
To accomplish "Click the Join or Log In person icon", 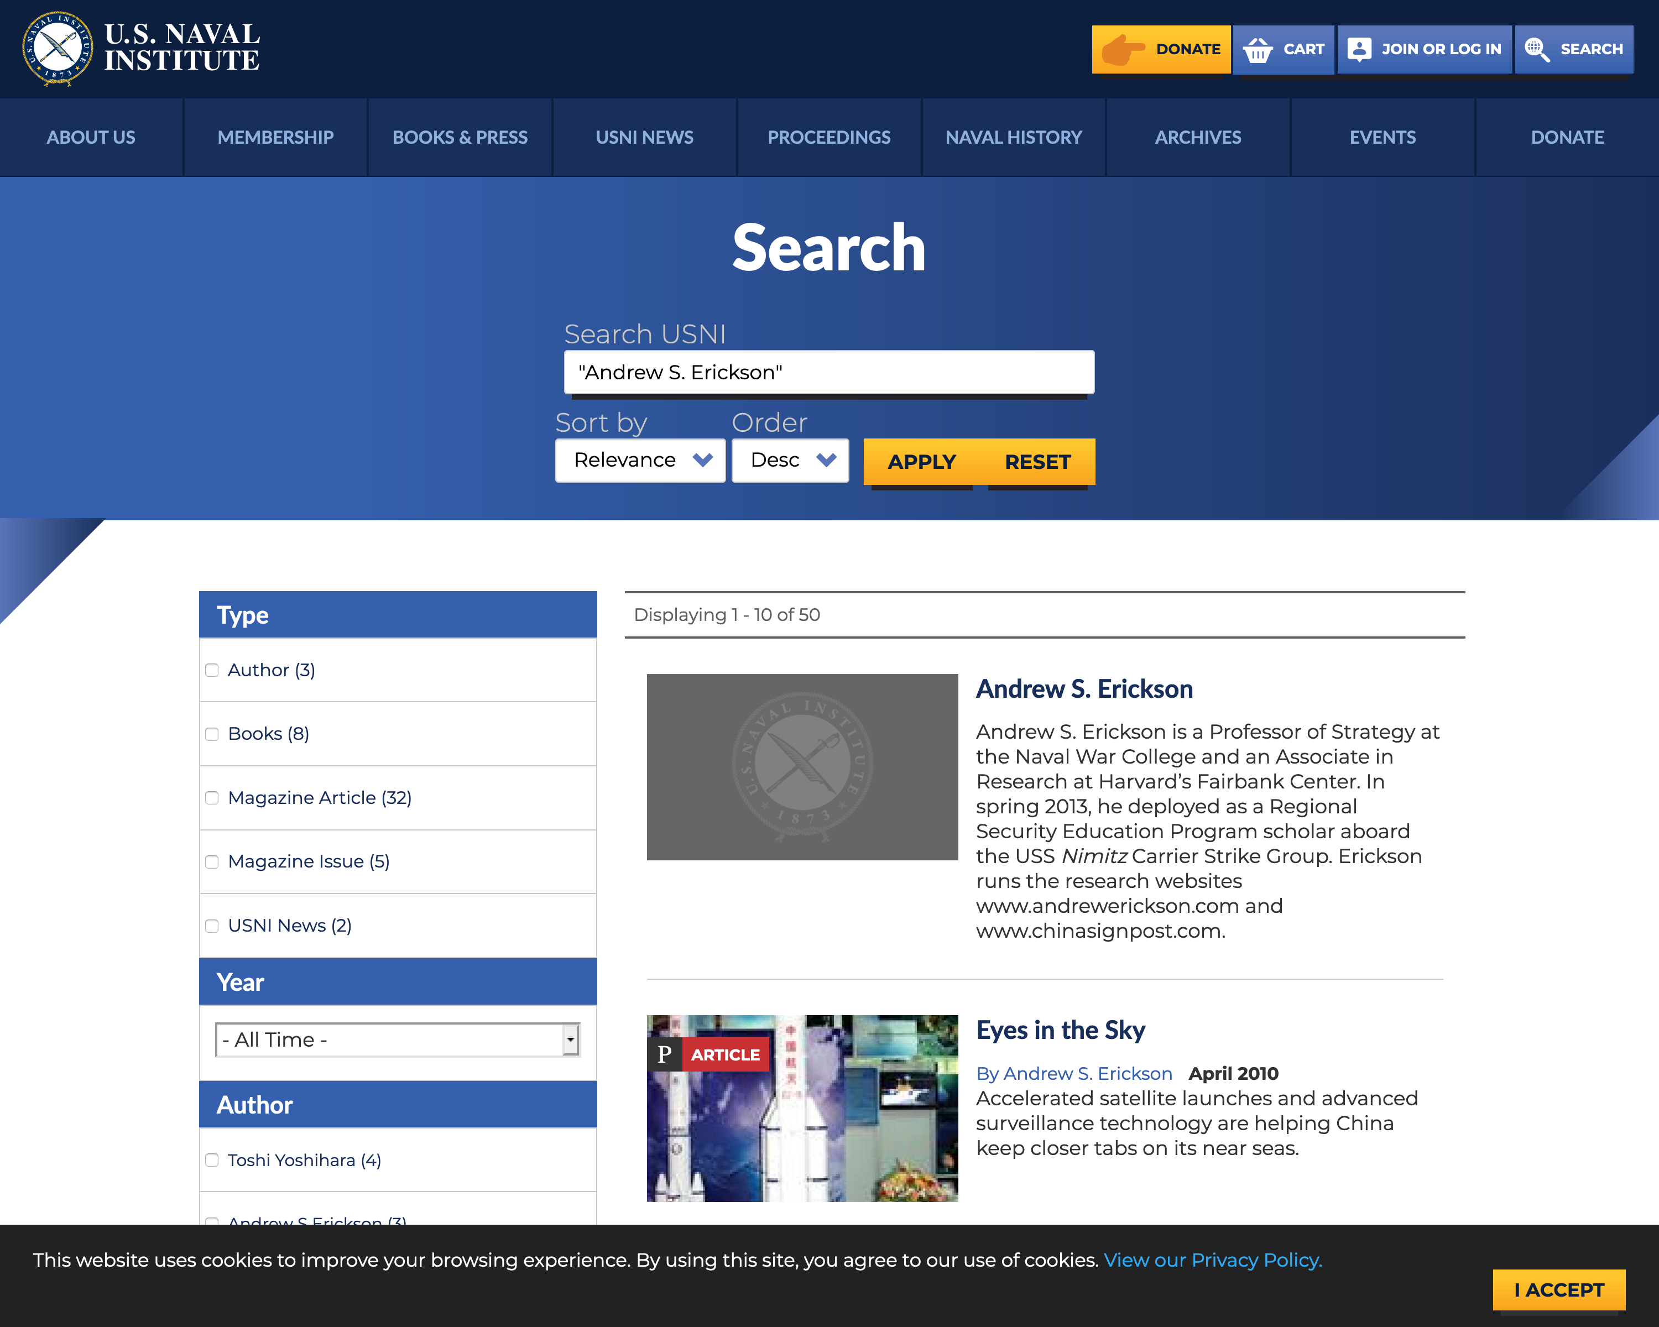I will coord(1359,49).
